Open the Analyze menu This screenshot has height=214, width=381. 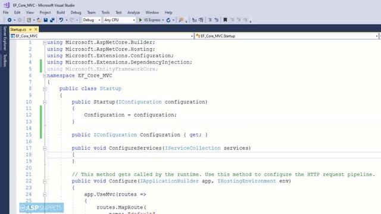point(133,12)
